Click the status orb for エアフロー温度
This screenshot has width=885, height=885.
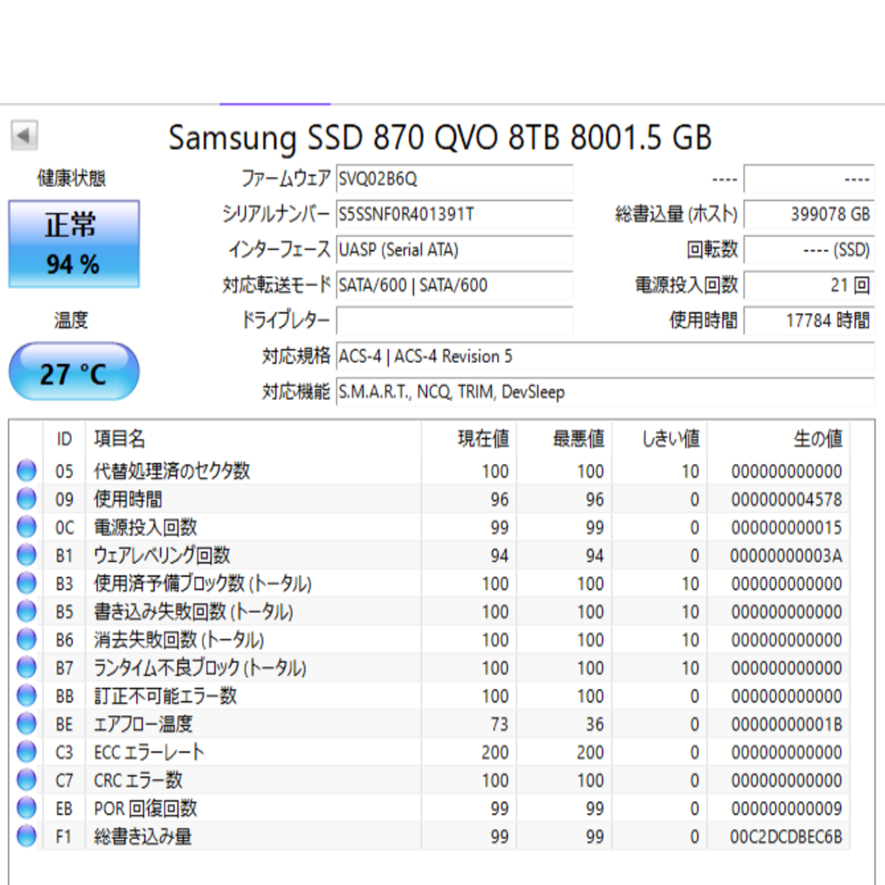point(26,724)
